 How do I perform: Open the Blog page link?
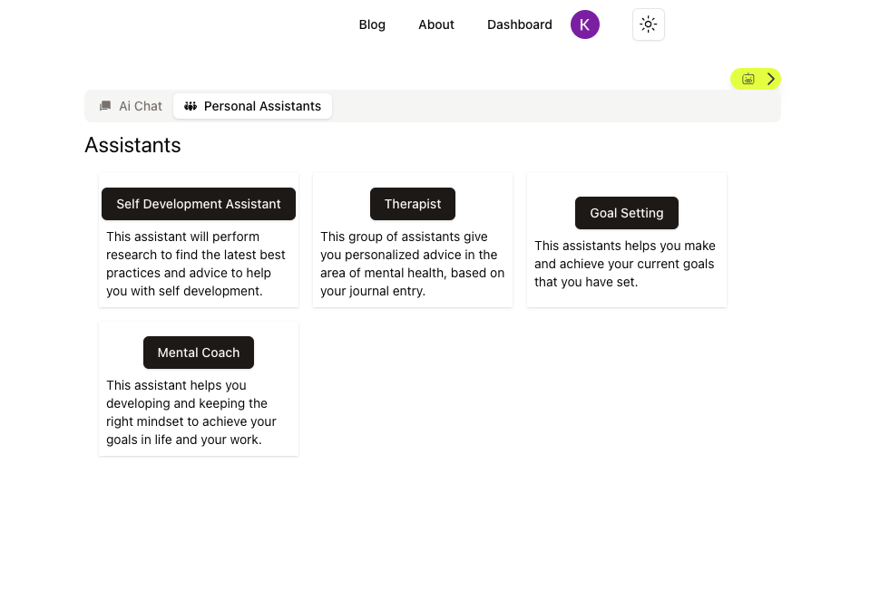[x=372, y=24]
